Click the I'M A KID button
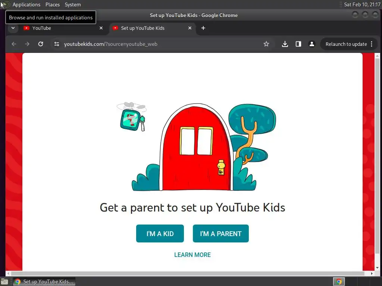This screenshot has height=286, width=382. (160, 233)
